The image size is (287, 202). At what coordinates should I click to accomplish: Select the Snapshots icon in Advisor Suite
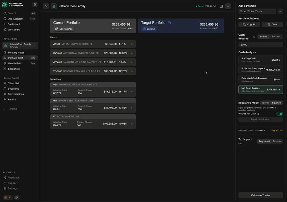coord(5,69)
